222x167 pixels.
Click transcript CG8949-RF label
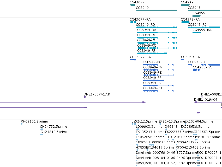coord(146,51)
